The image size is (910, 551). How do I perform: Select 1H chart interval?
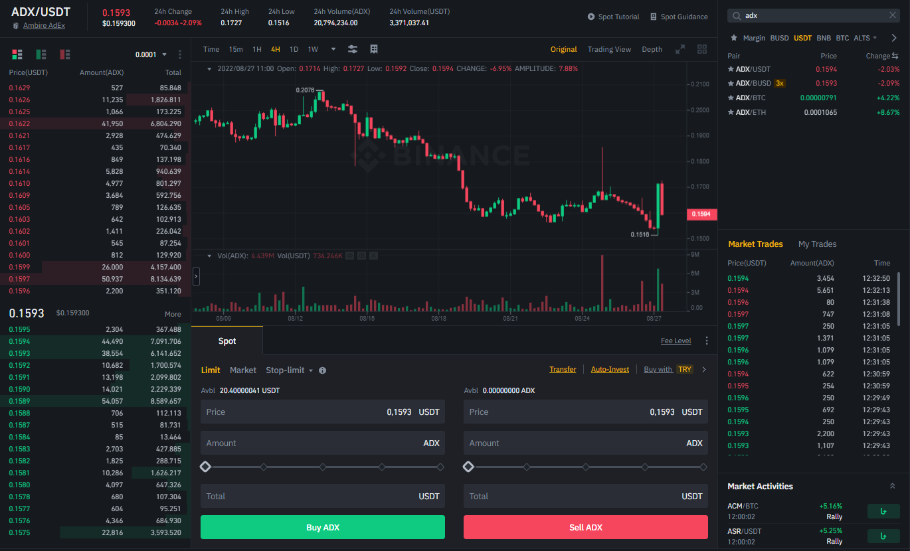click(257, 49)
